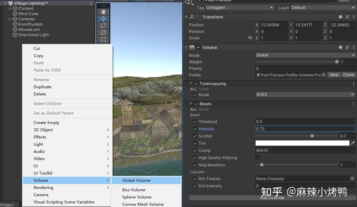Screen dimensions: 357x207
Task: Click the Clone button for the profile
Action: pyautogui.click(x=348, y=74)
